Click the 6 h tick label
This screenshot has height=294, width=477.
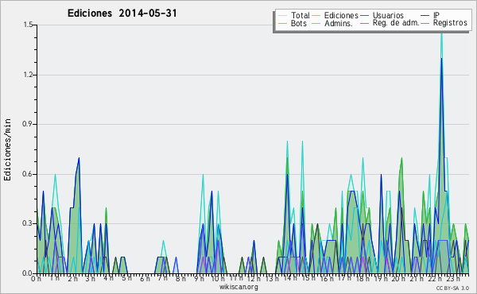145,278
